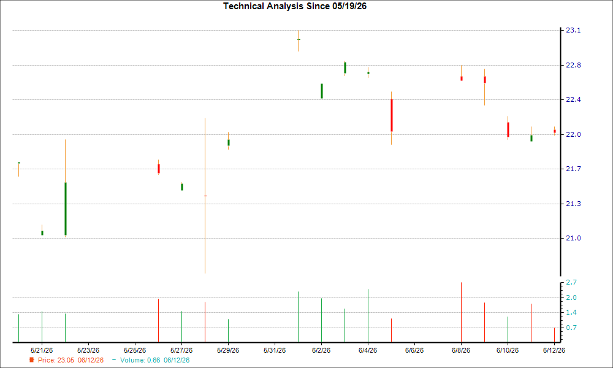
Task: Click the 1.4 volume axis label
Action: pos(571,312)
